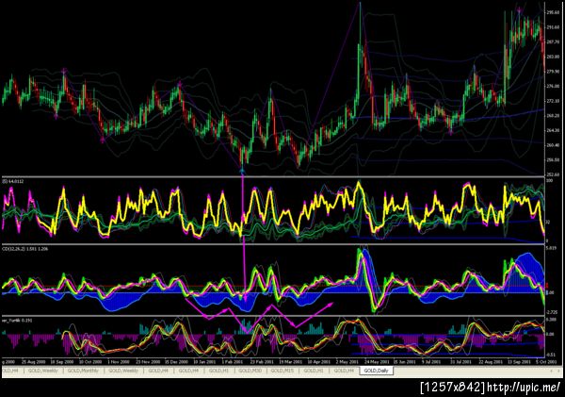Click the 268.20 price scale label
Viewport: 565px width, 397px height.
pyautogui.click(x=553, y=115)
